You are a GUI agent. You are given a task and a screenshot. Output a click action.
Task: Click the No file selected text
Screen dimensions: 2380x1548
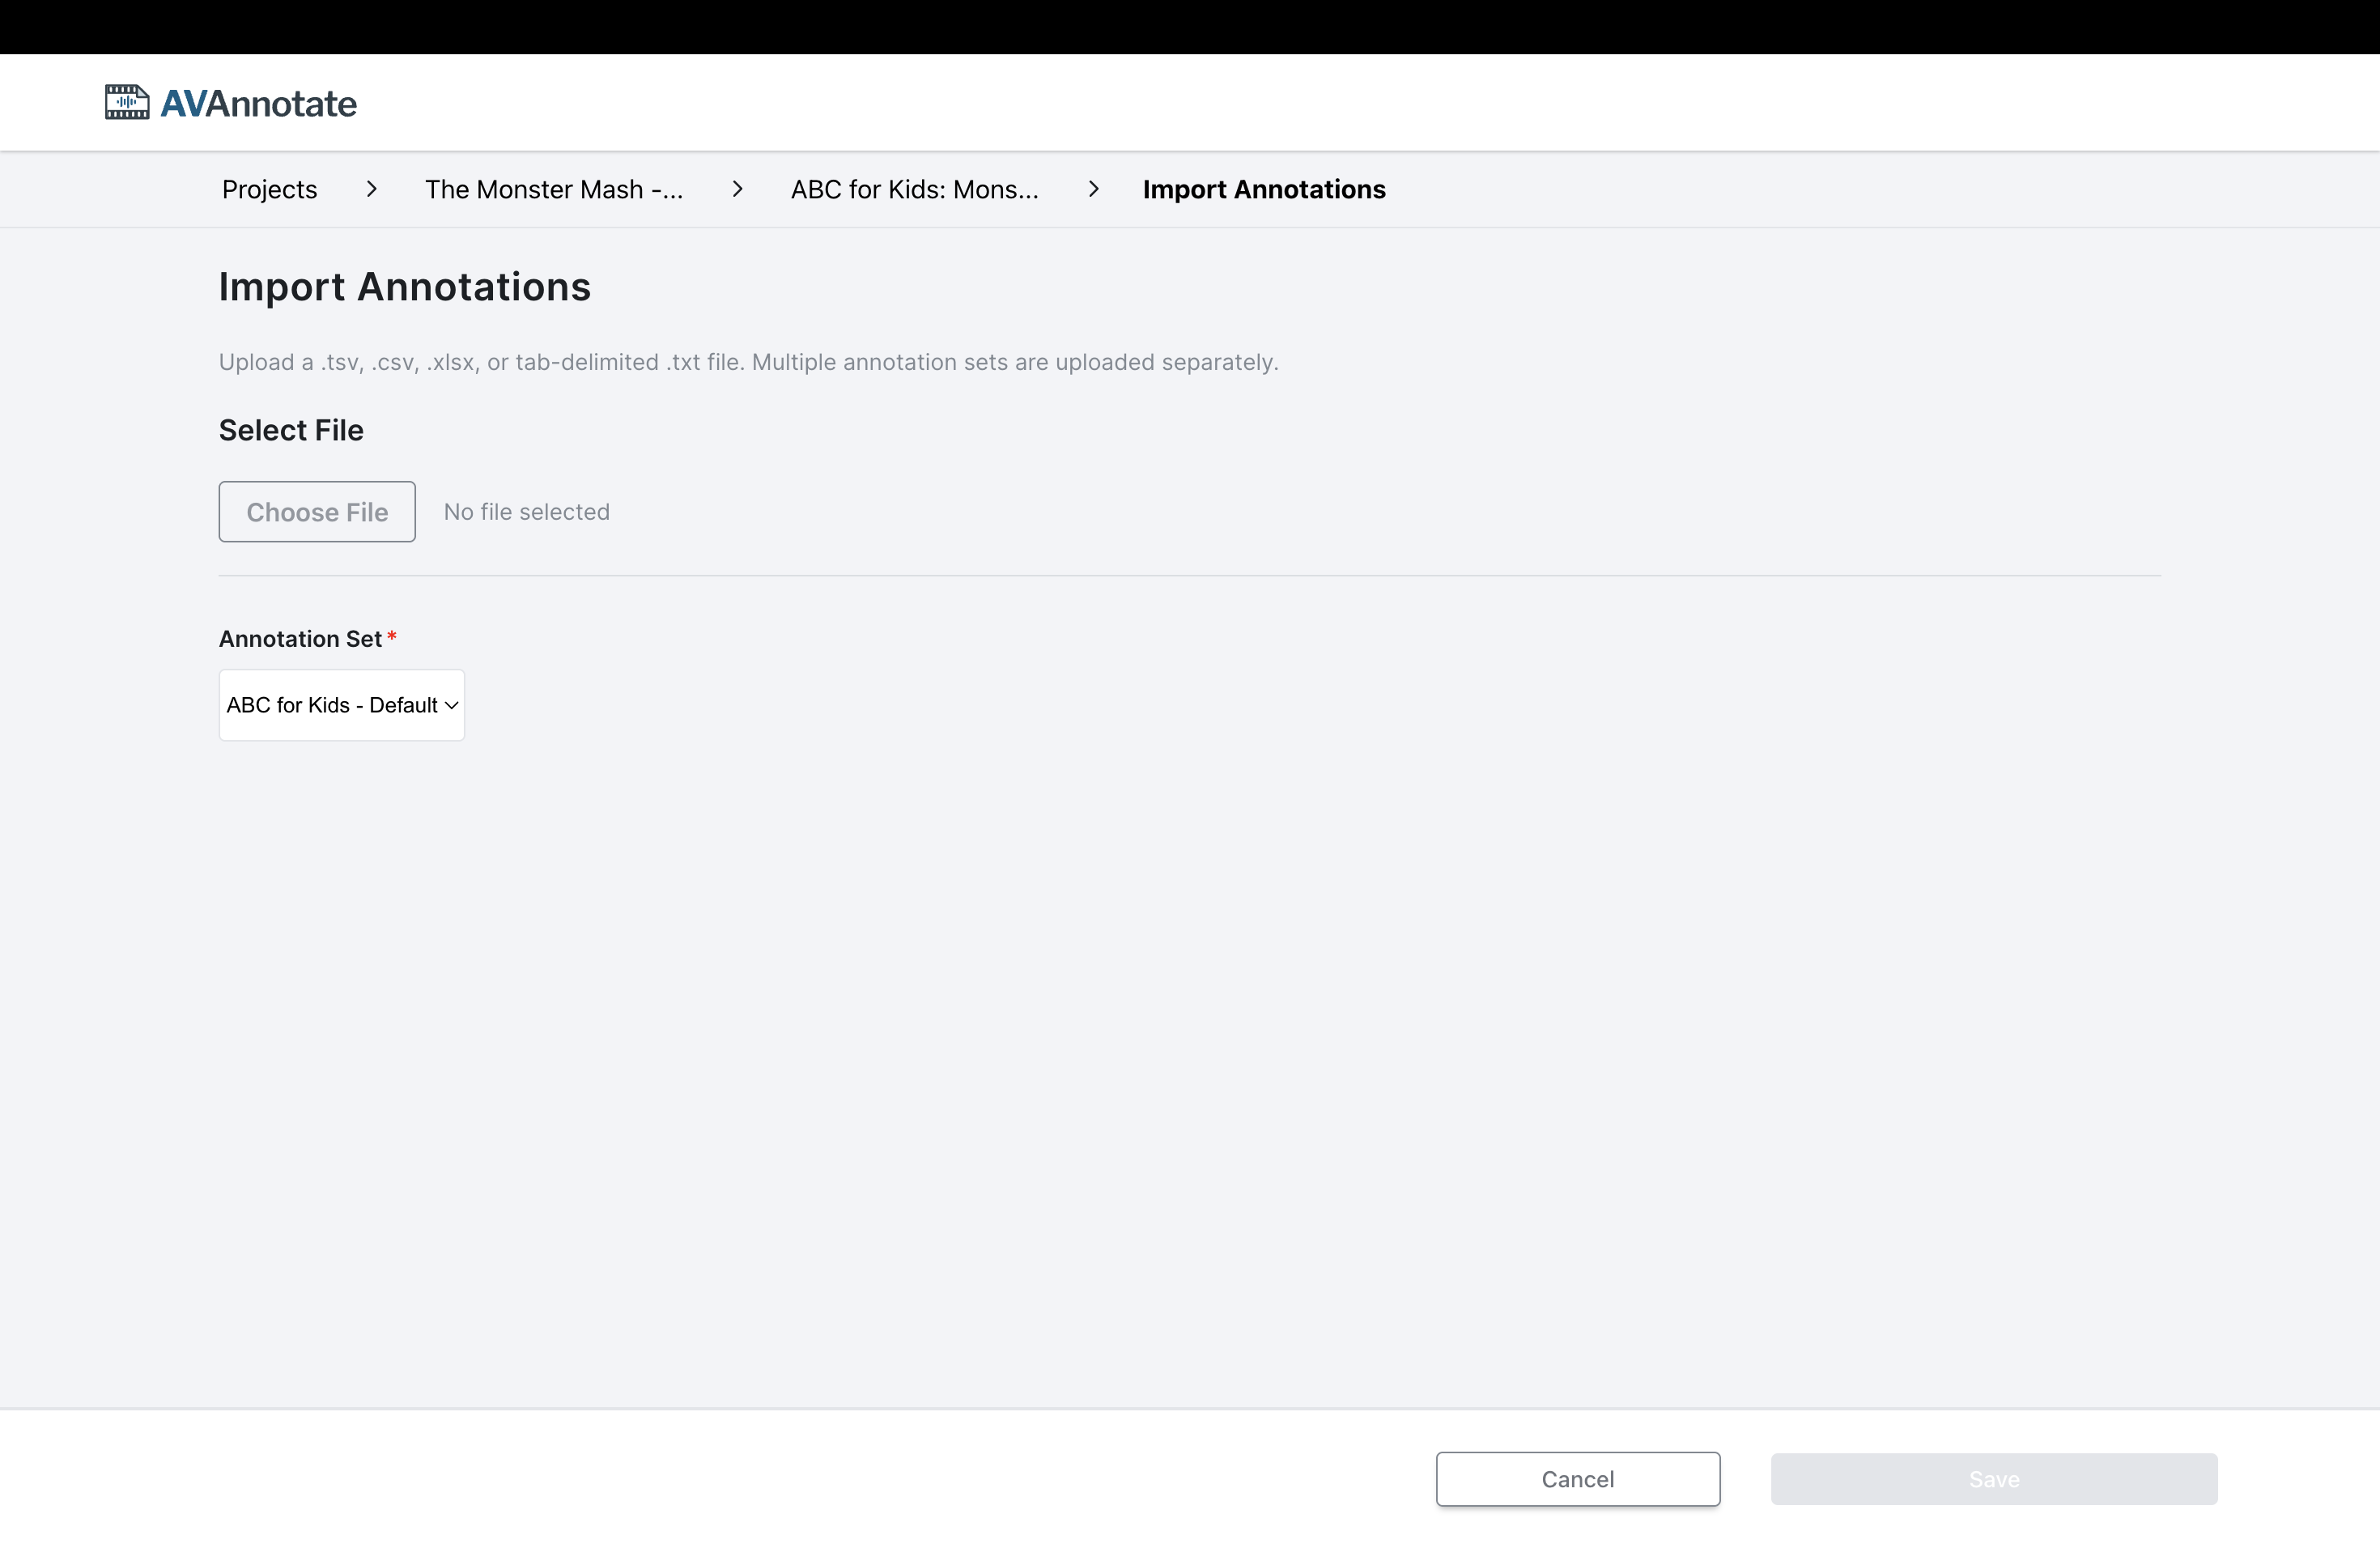click(x=526, y=512)
